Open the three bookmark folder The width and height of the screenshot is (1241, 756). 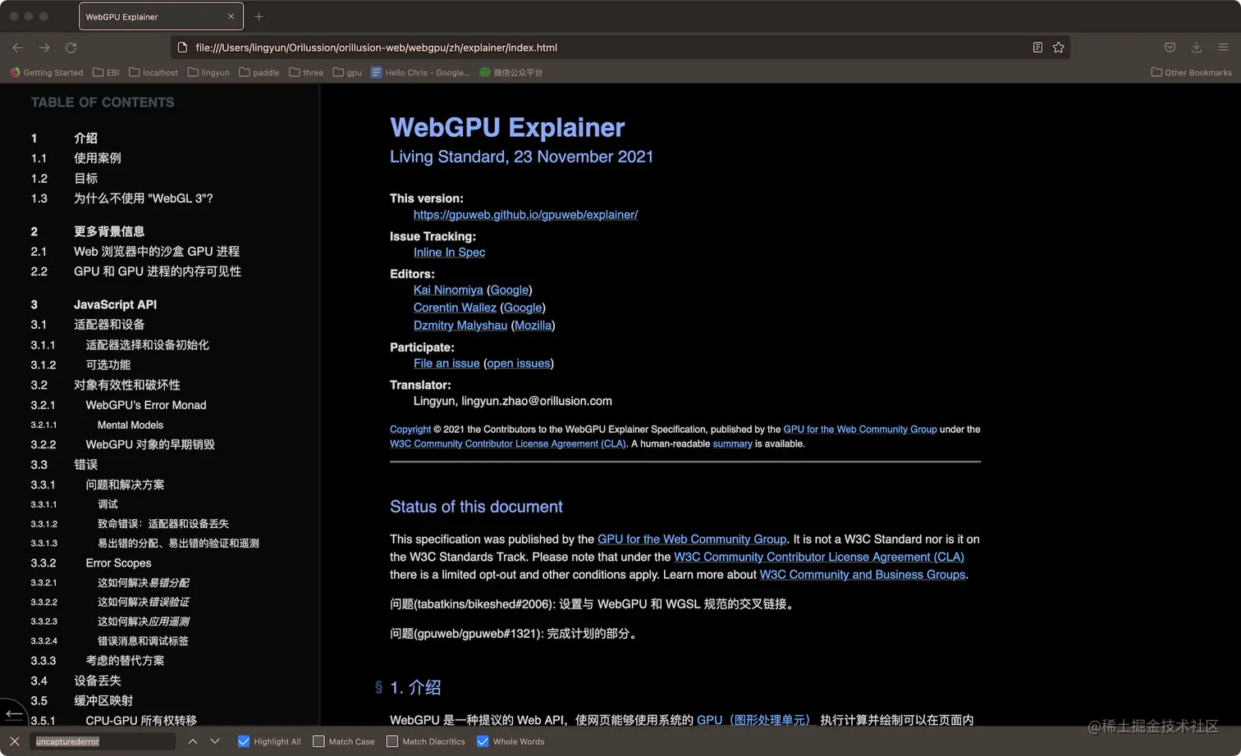click(x=306, y=72)
